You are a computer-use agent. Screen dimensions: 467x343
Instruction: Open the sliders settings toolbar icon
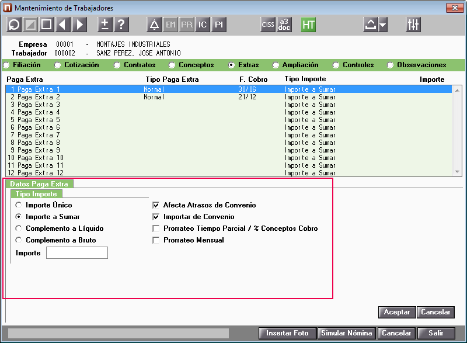click(x=413, y=25)
